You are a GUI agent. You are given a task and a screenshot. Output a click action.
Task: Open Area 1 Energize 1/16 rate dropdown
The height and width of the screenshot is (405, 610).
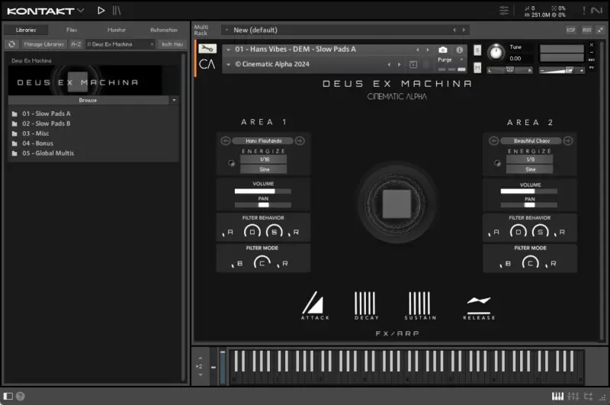pyautogui.click(x=264, y=159)
